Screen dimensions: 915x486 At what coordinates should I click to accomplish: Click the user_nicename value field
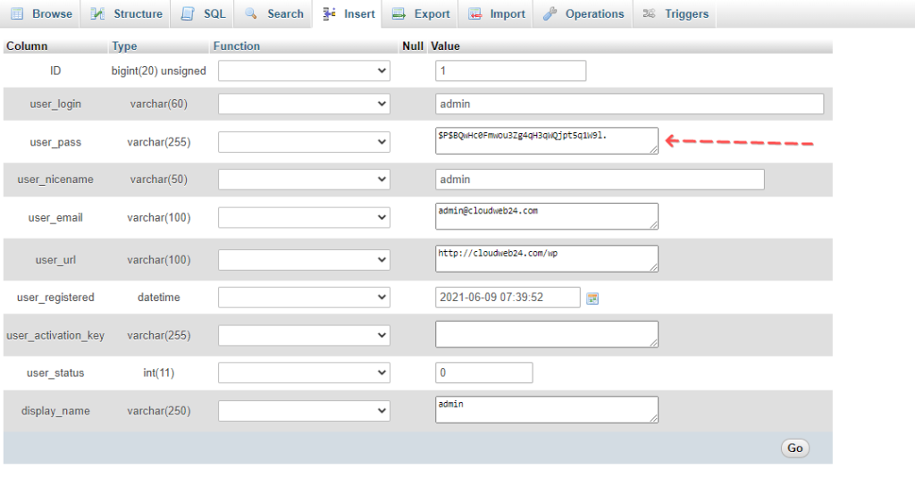pos(600,179)
